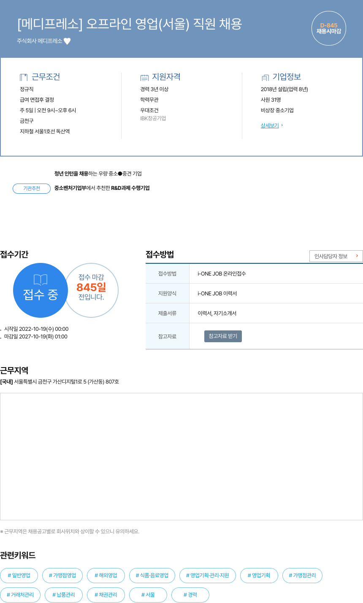Click the 제출서류 row label

tap(167, 314)
